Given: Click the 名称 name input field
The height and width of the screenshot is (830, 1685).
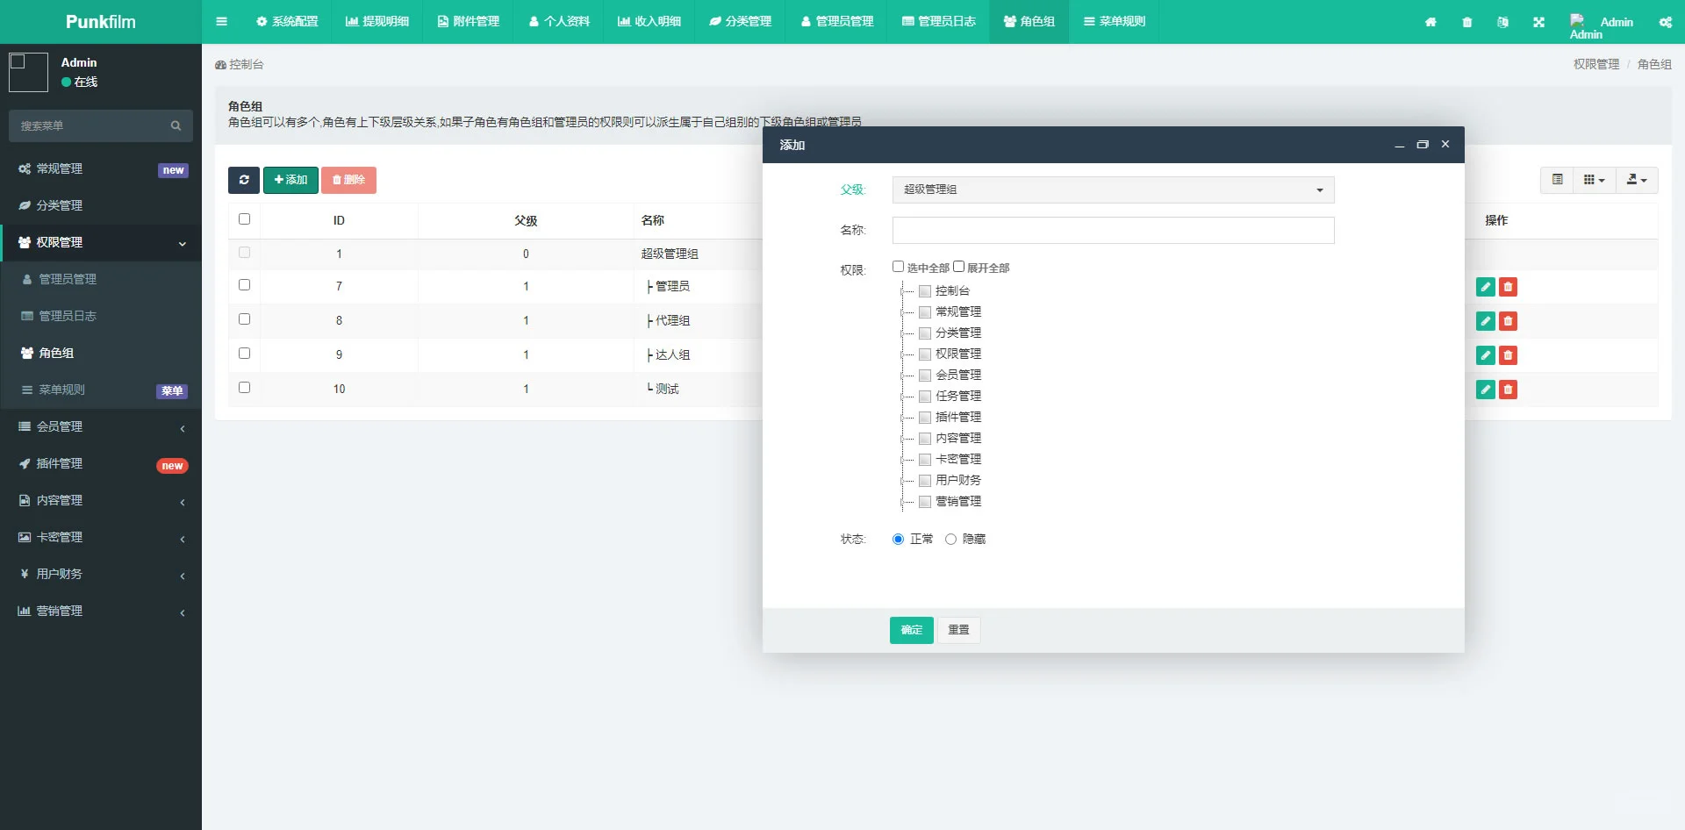Looking at the screenshot, I should [x=1112, y=230].
